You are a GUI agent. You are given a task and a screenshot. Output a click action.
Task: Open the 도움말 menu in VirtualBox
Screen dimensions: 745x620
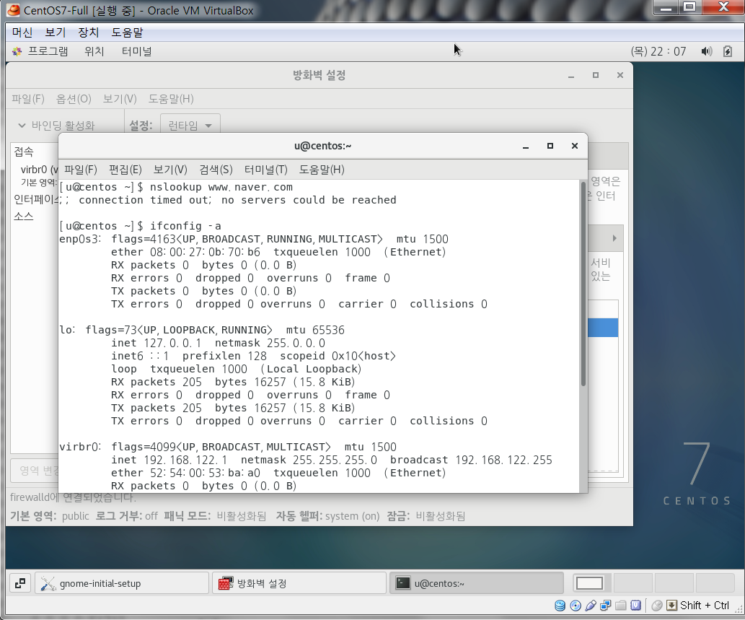pyautogui.click(x=127, y=32)
